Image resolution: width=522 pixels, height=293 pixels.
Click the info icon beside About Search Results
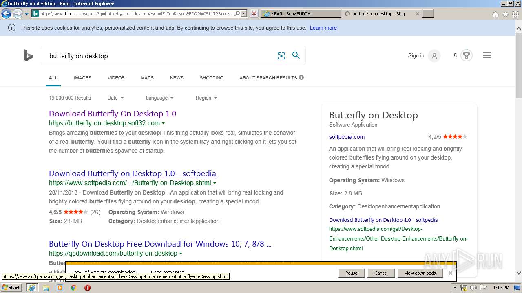[301, 77]
